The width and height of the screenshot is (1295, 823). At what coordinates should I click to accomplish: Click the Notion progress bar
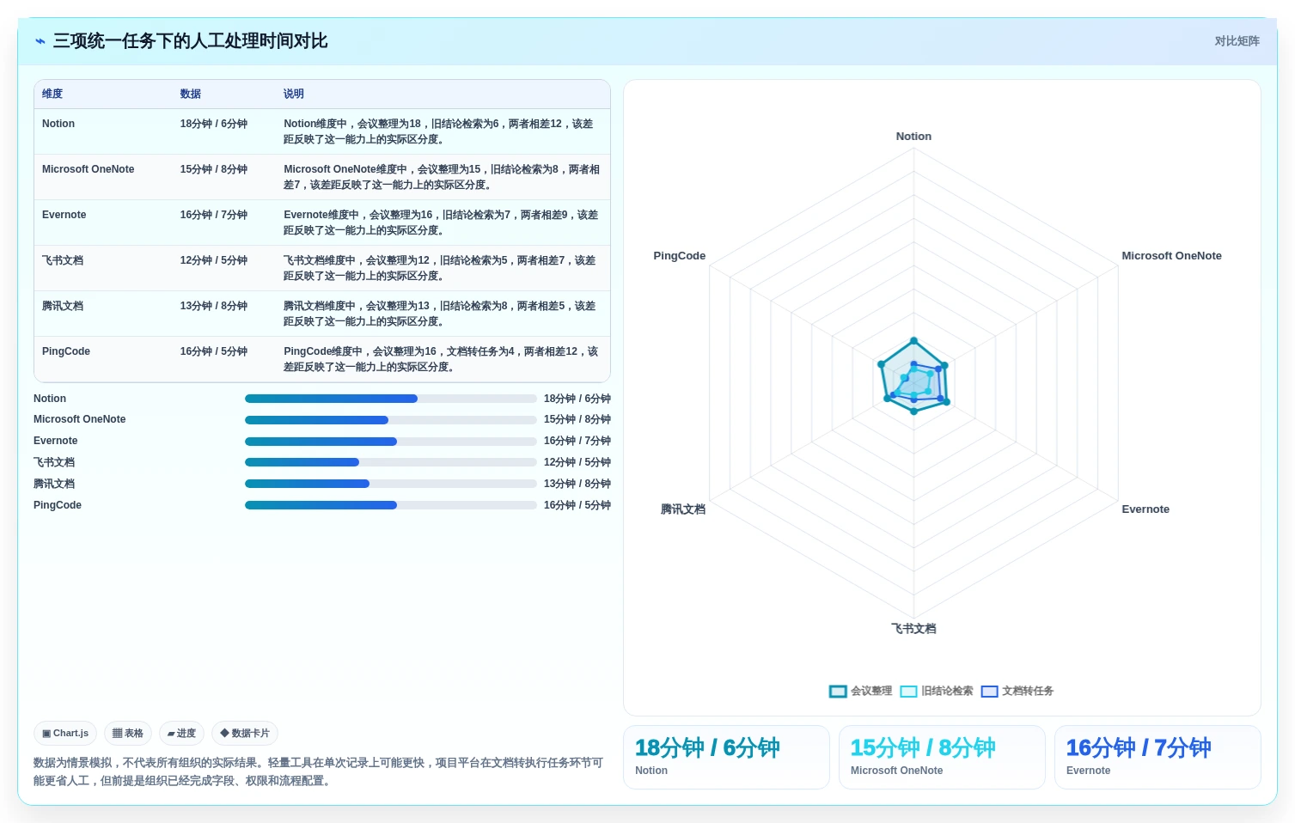click(x=391, y=399)
